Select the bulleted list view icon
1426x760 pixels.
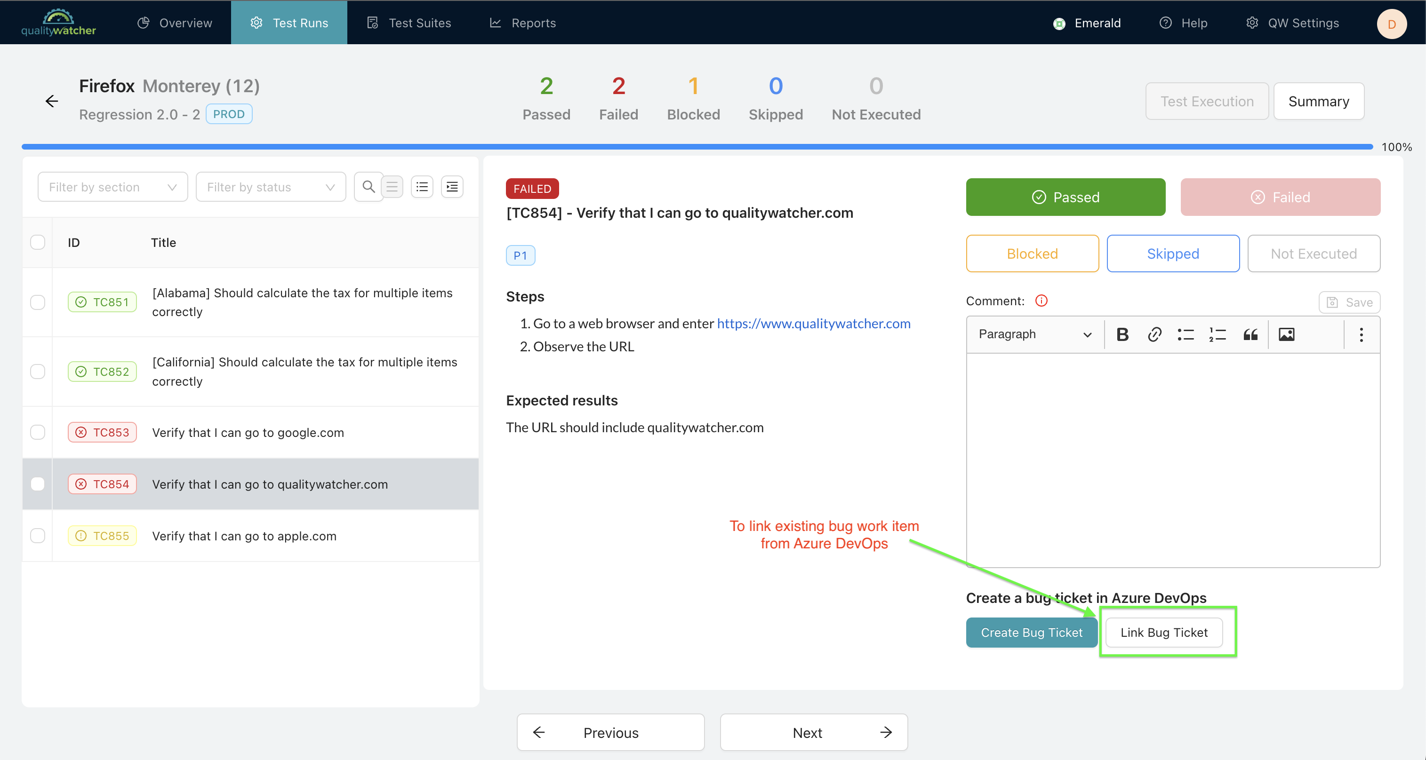pos(422,187)
